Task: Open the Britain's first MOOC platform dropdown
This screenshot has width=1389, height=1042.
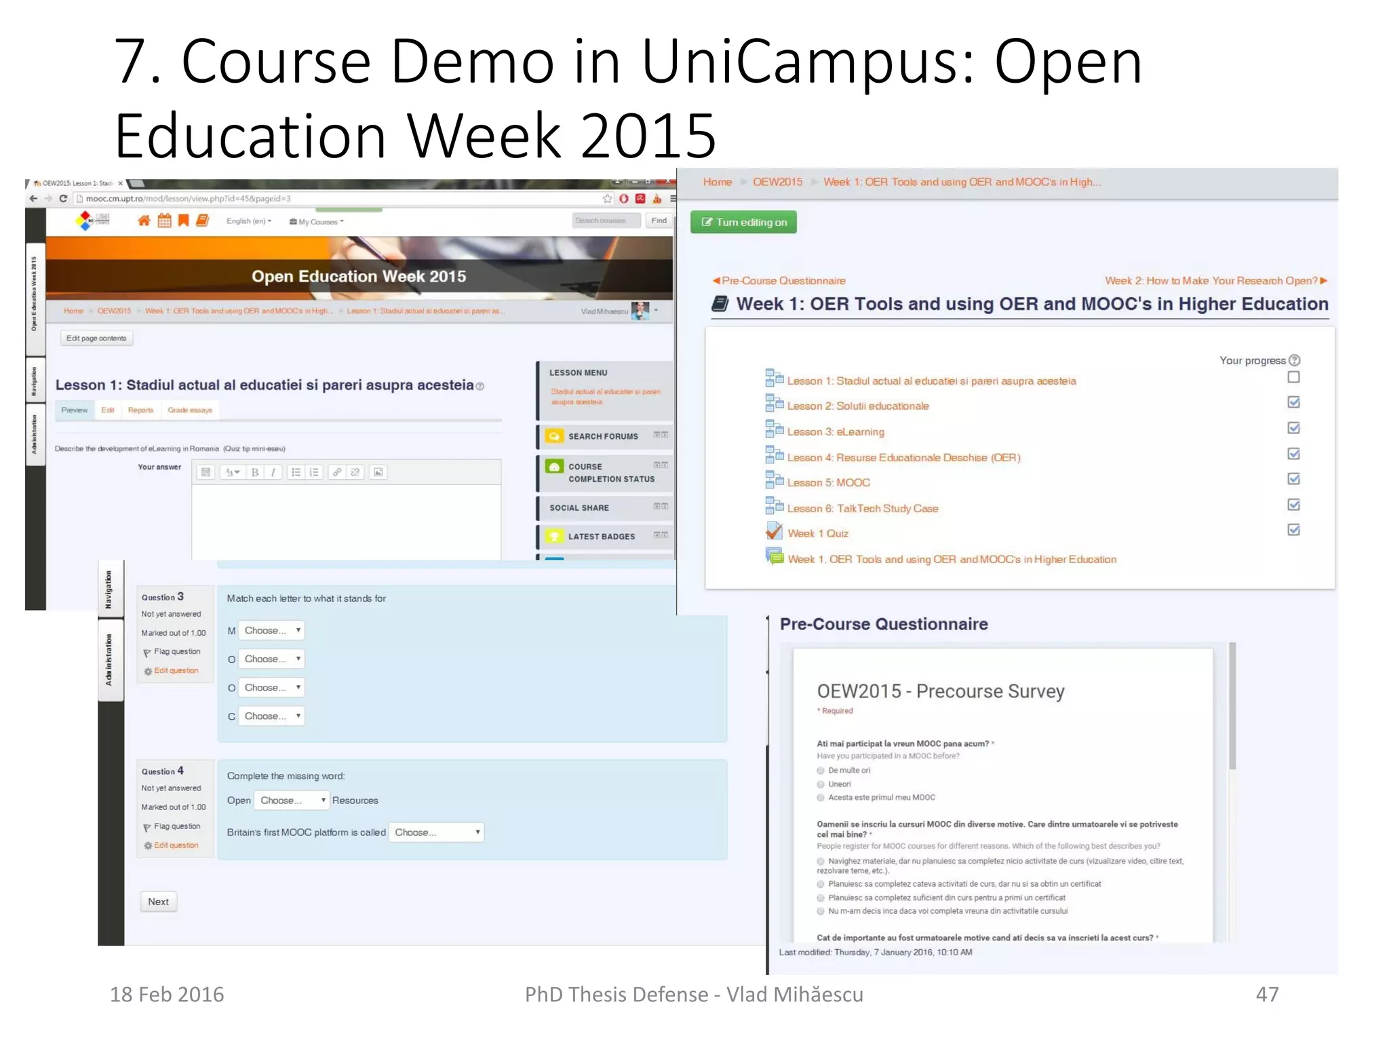Action: 436,832
